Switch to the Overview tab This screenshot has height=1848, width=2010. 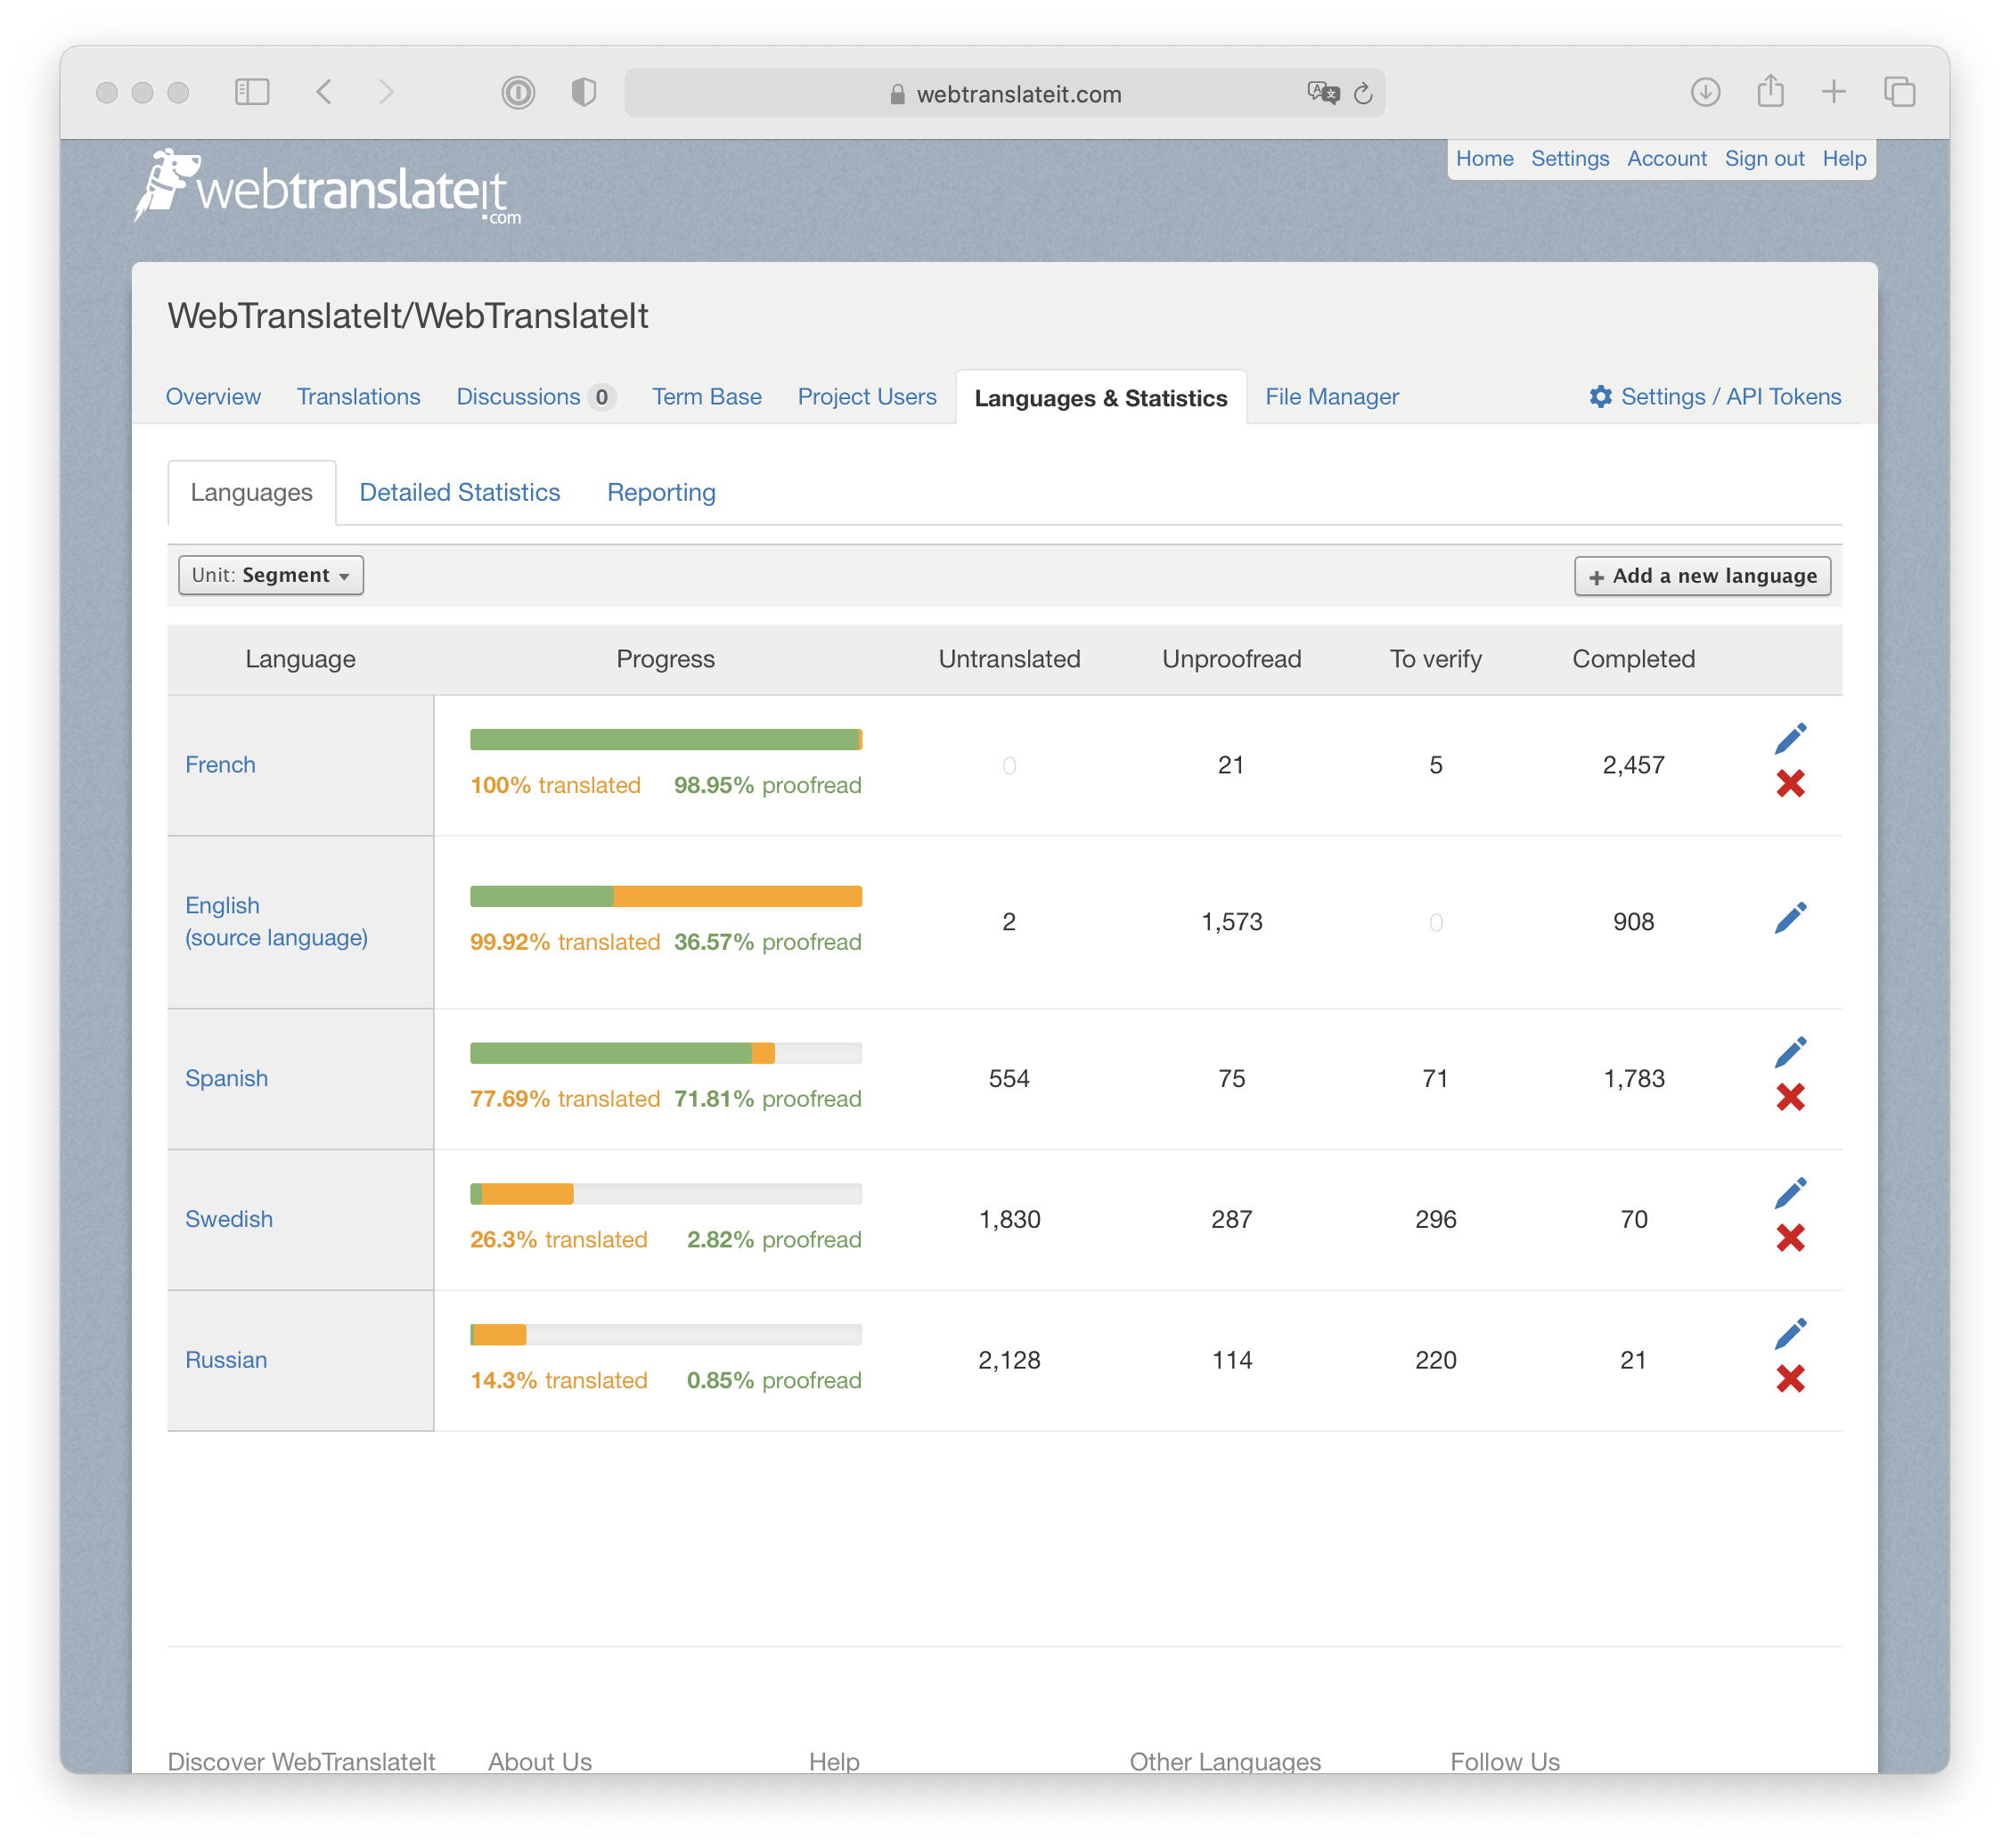click(213, 397)
